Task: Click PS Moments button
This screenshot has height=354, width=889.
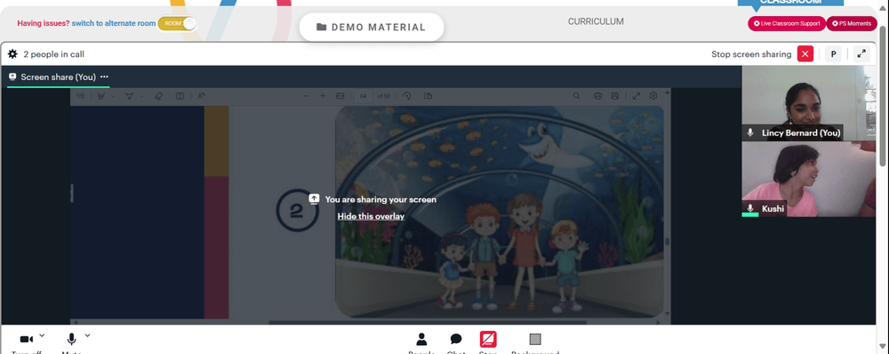Action: (852, 23)
